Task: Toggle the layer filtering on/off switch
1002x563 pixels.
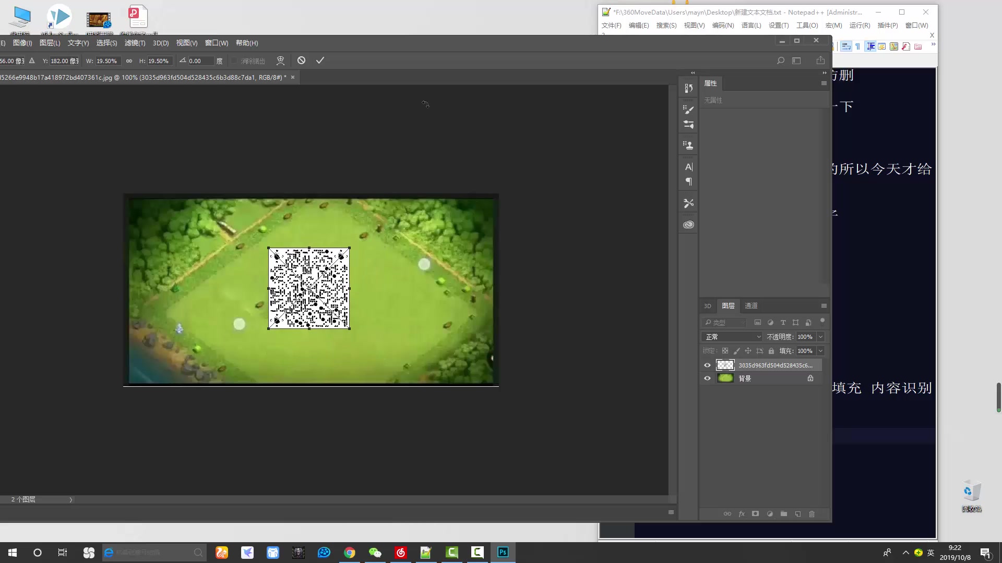Action: tap(822, 321)
